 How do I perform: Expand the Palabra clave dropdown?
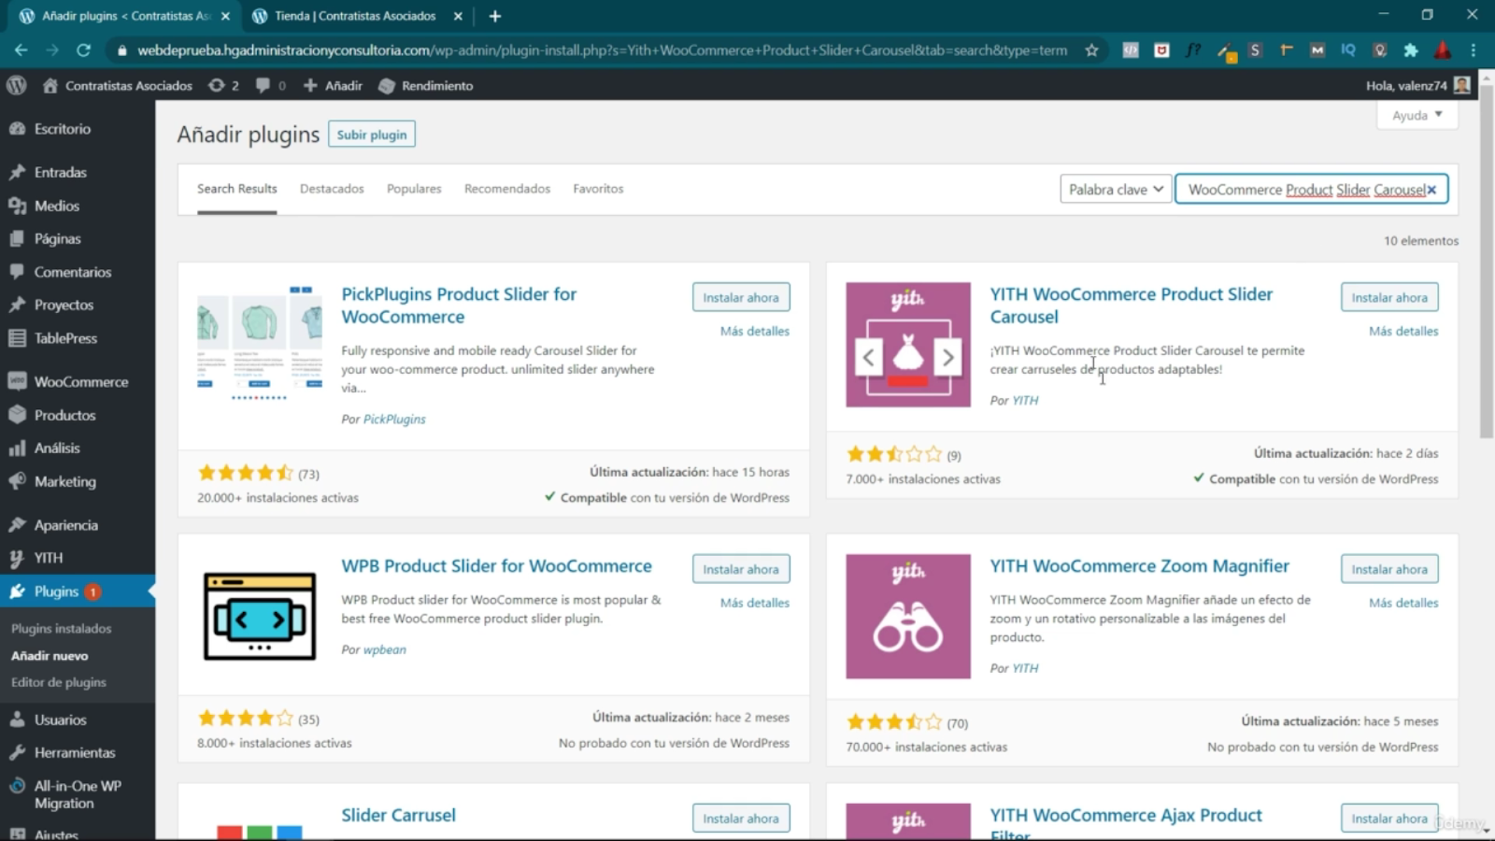tap(1116, 190)
